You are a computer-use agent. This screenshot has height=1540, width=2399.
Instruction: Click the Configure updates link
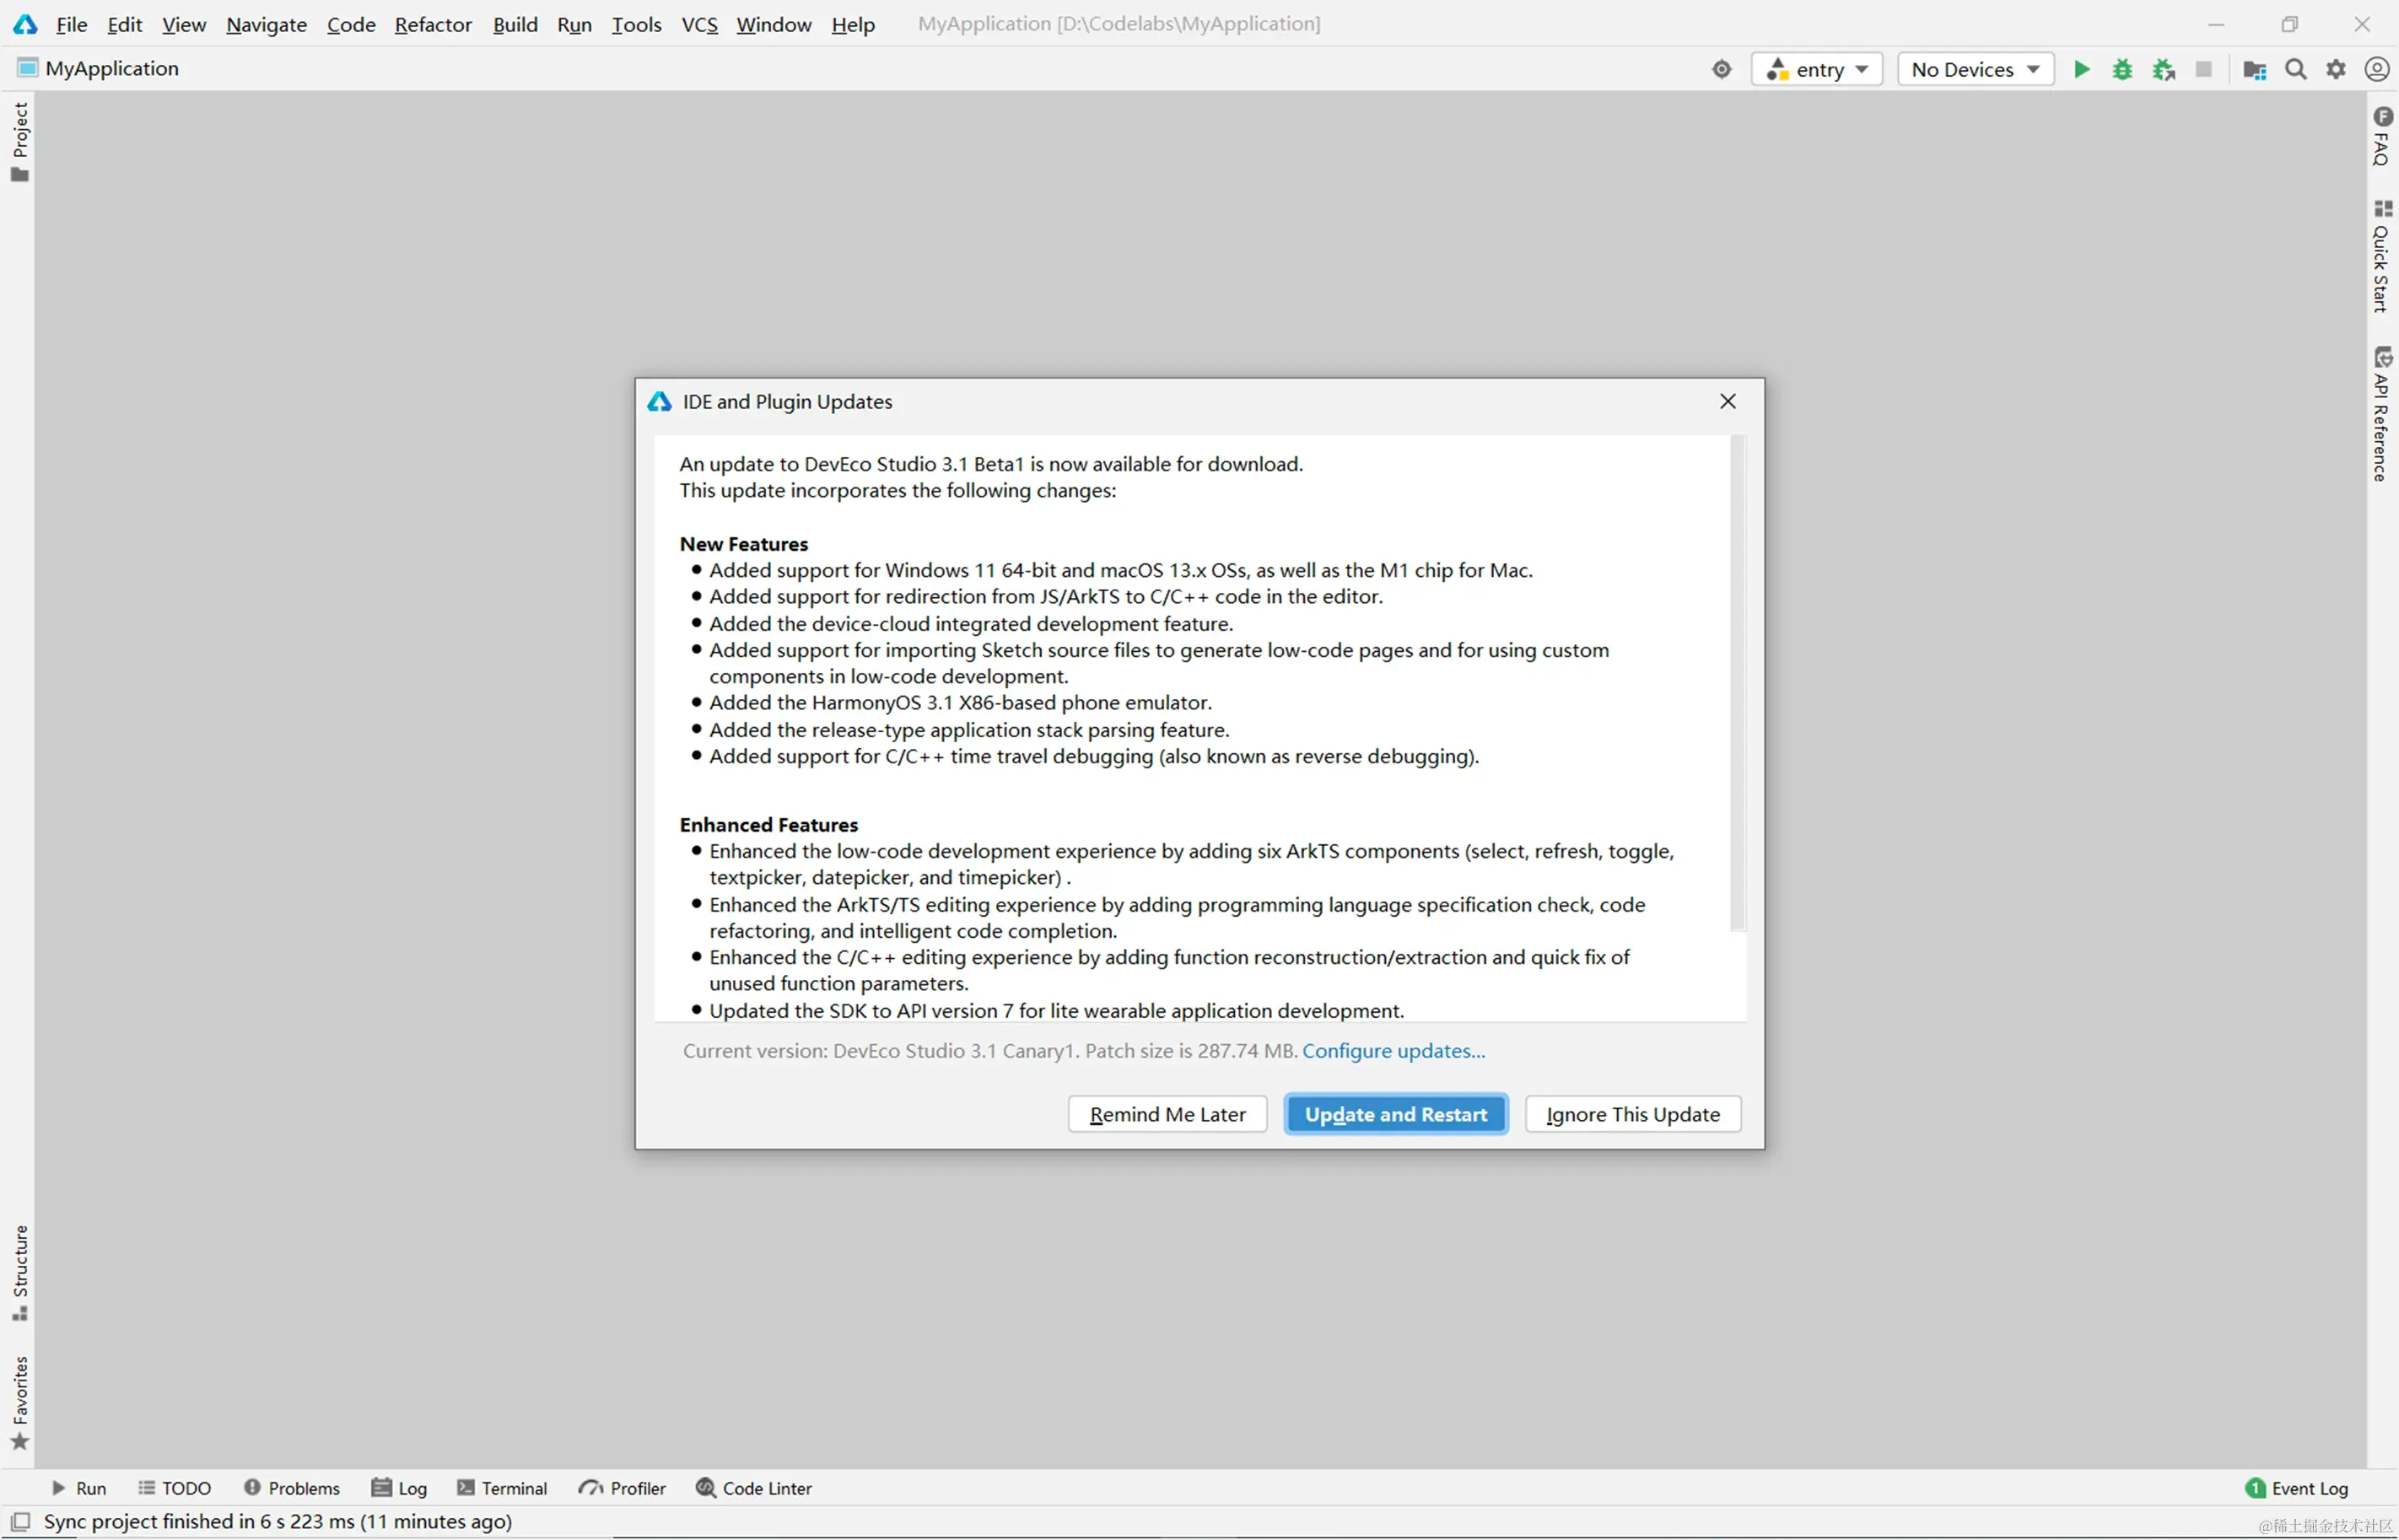point(1393,1051)
